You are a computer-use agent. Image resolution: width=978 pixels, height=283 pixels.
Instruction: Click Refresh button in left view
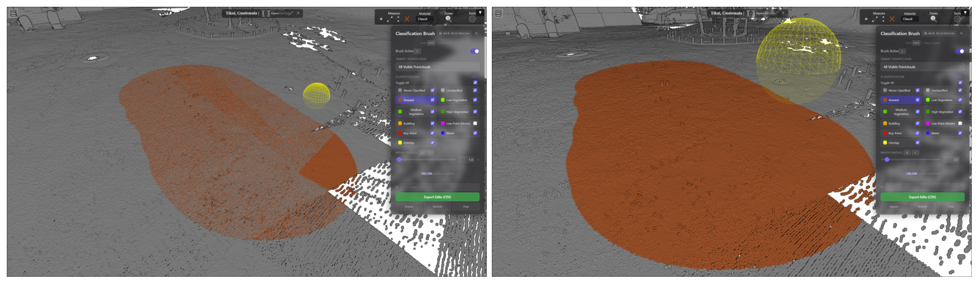click(x=438, y=207)
